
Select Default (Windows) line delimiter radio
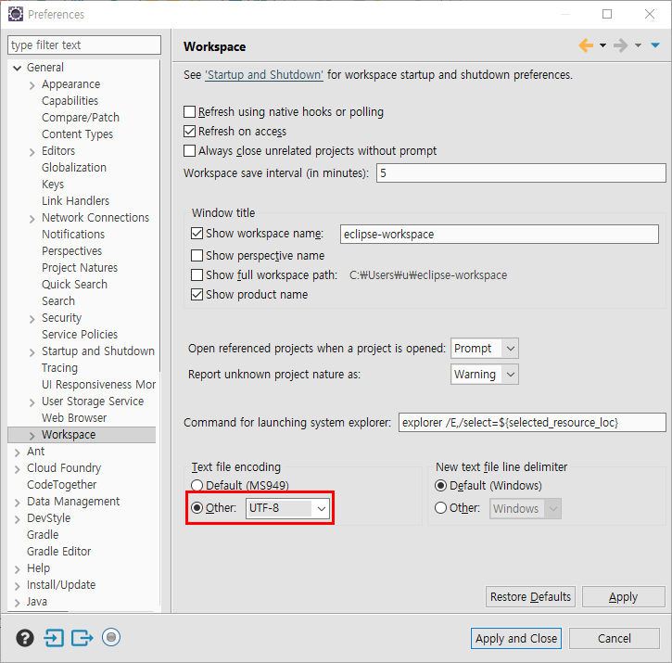coord(440,486)
